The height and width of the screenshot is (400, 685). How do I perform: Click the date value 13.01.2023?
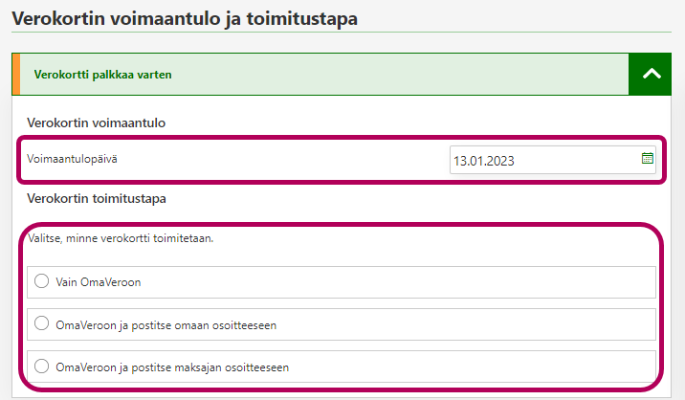(484, 161)
